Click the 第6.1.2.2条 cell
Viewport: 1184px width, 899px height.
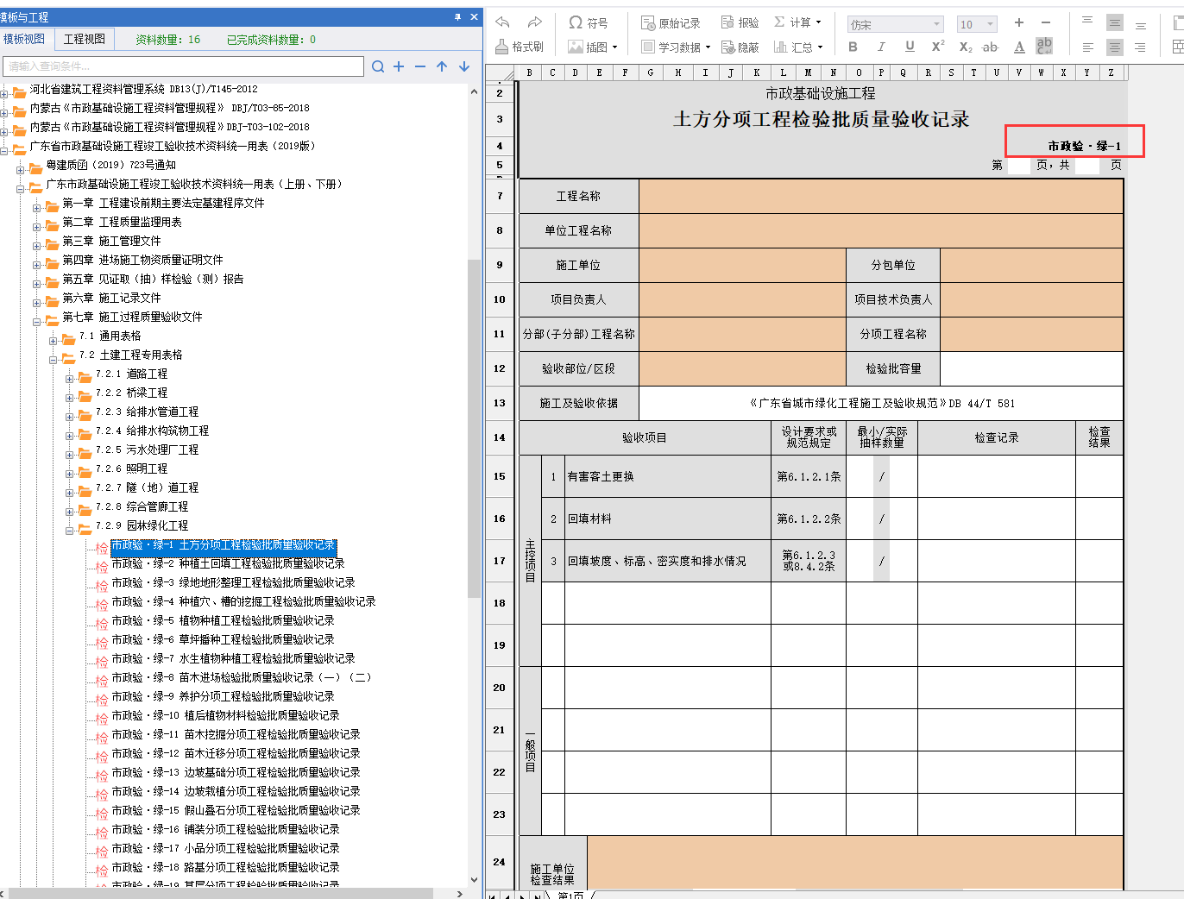[x=809, y=519]
